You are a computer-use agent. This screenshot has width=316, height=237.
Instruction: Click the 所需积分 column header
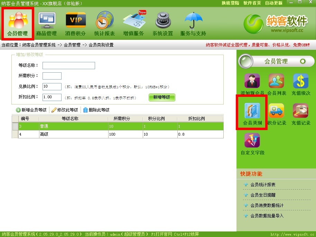(126, 119)
